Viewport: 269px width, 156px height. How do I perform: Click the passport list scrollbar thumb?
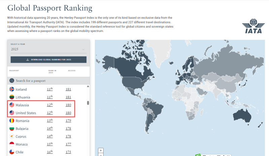click(x=88, y=103)
